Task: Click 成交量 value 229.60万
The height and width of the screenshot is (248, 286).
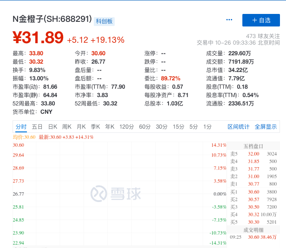Action: pyautogui.click(x=240, y=53)
